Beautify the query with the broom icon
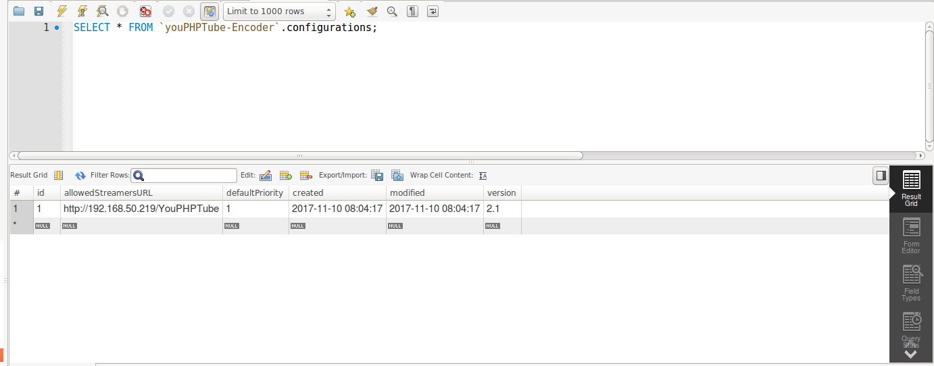Viewport: 934px width, 366px height. click(x=371, y=11)
